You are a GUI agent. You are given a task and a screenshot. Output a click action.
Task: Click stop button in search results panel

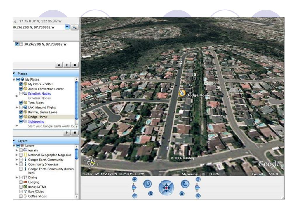(x=74, y=65)
